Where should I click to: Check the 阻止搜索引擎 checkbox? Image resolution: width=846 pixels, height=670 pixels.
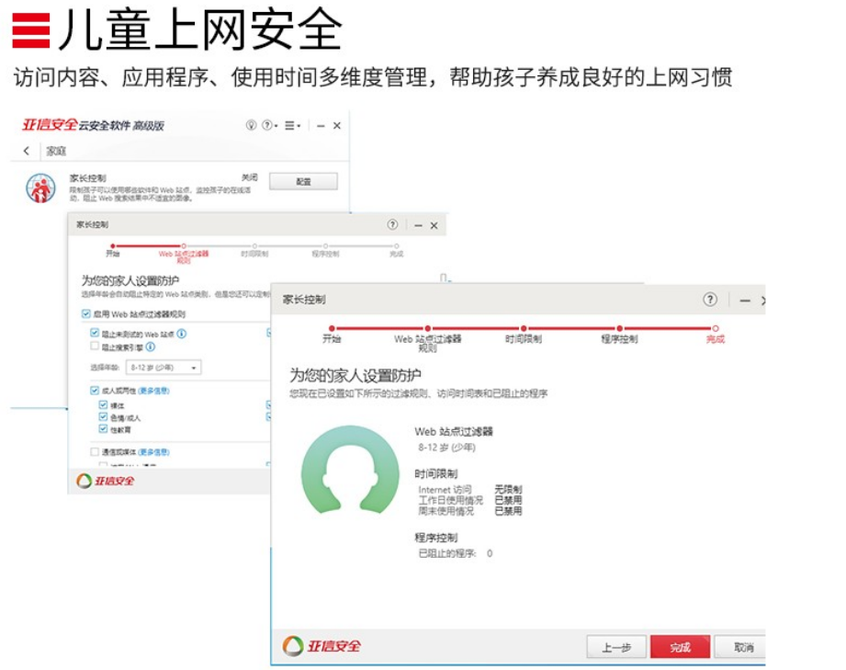[x=95, y=346]
